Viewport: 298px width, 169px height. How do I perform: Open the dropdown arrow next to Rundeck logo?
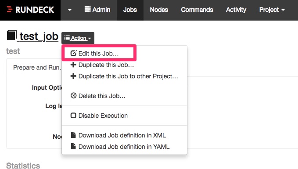(x=70, y=10)
